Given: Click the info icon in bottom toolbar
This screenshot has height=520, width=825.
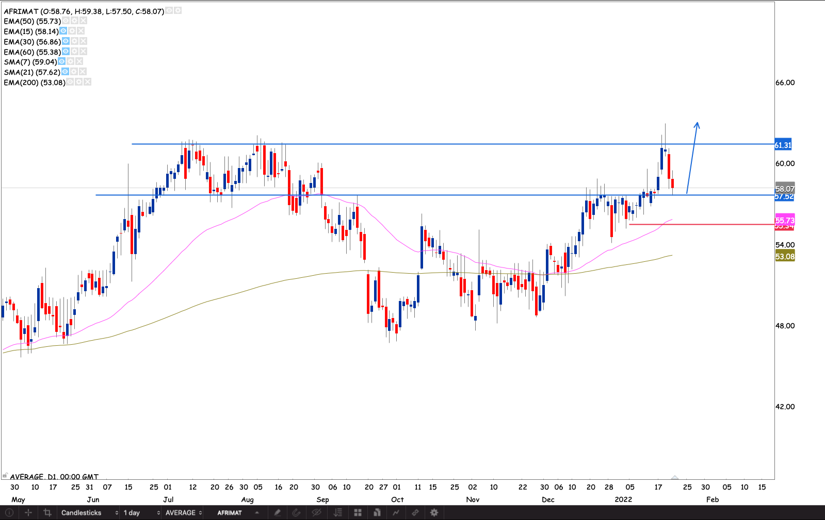Looking at the screenshot, I should pos(9,513).
